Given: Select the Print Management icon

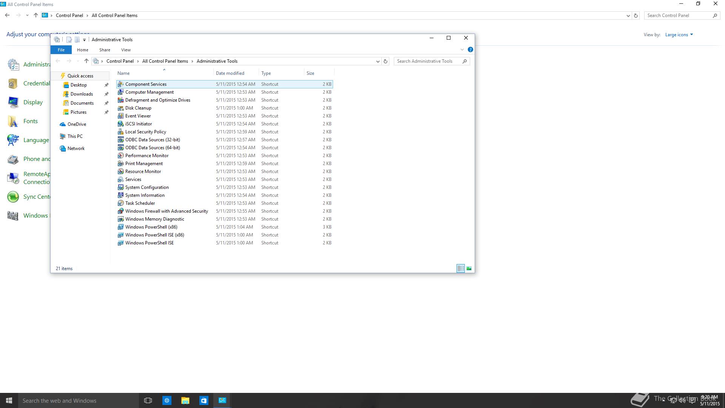Looking at the screenshot, I should click(120, 164).
